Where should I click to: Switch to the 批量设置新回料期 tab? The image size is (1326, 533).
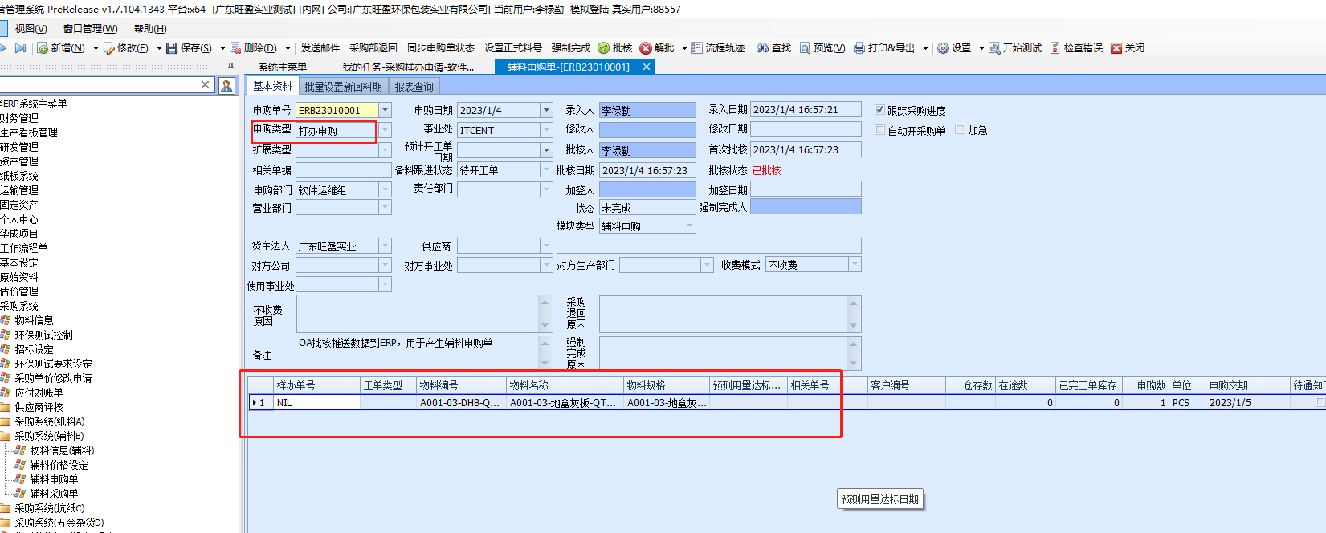(343, 87)
